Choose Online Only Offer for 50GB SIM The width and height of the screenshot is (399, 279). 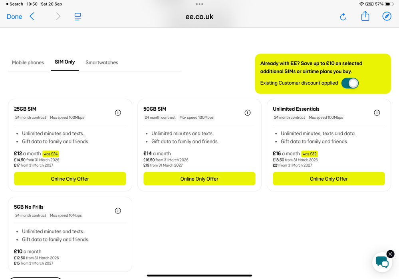click(199, 179)
